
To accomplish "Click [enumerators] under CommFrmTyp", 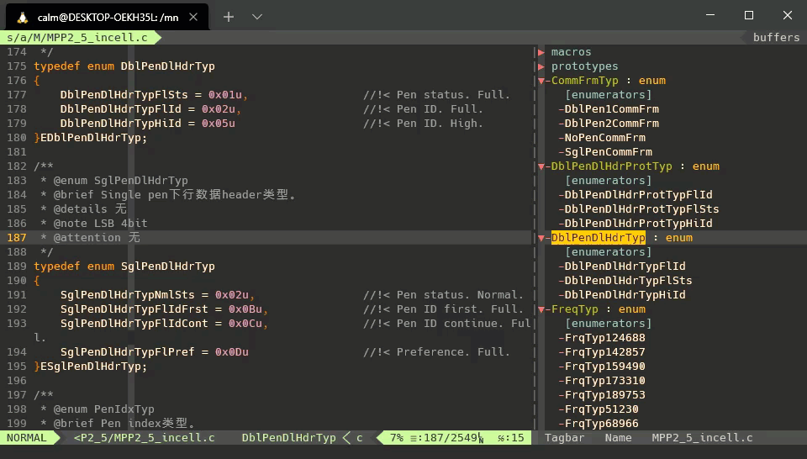I will point(609,95).
